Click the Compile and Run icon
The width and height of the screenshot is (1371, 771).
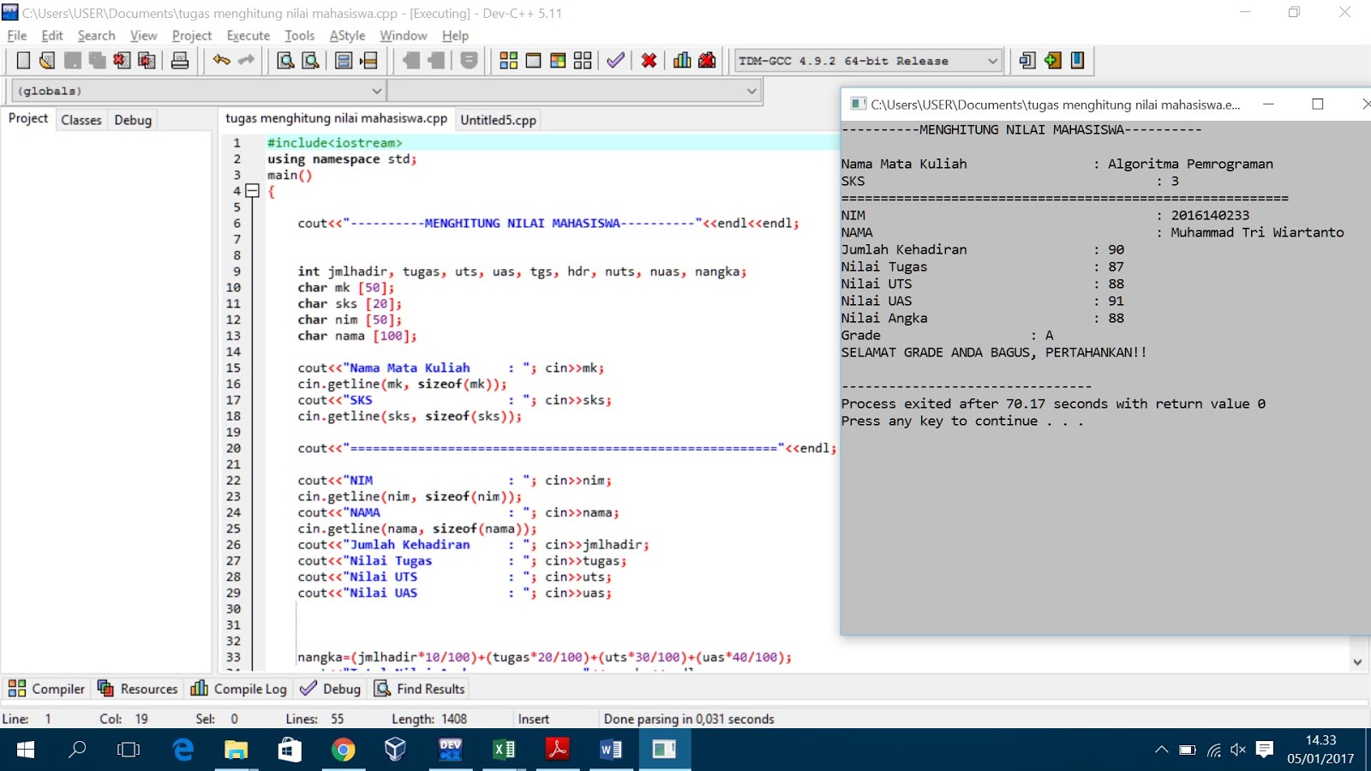pos(559,60)
